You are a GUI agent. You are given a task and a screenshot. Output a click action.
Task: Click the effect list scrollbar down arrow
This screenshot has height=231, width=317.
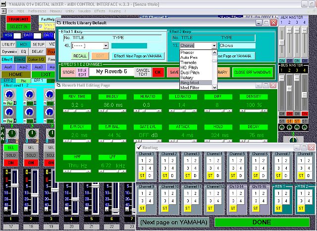[x=214, y=88]
